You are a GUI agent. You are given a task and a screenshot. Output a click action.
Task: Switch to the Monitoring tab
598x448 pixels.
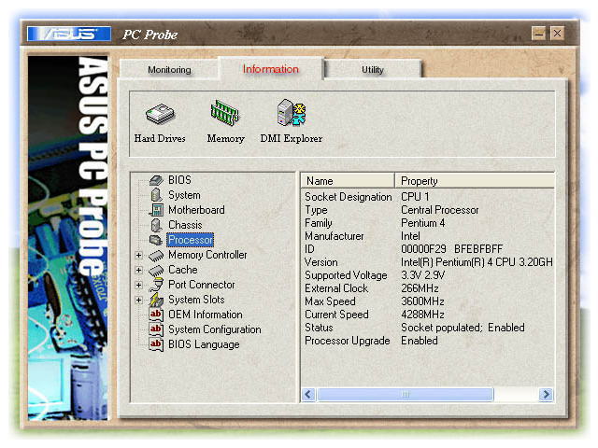tap(169, 70)
